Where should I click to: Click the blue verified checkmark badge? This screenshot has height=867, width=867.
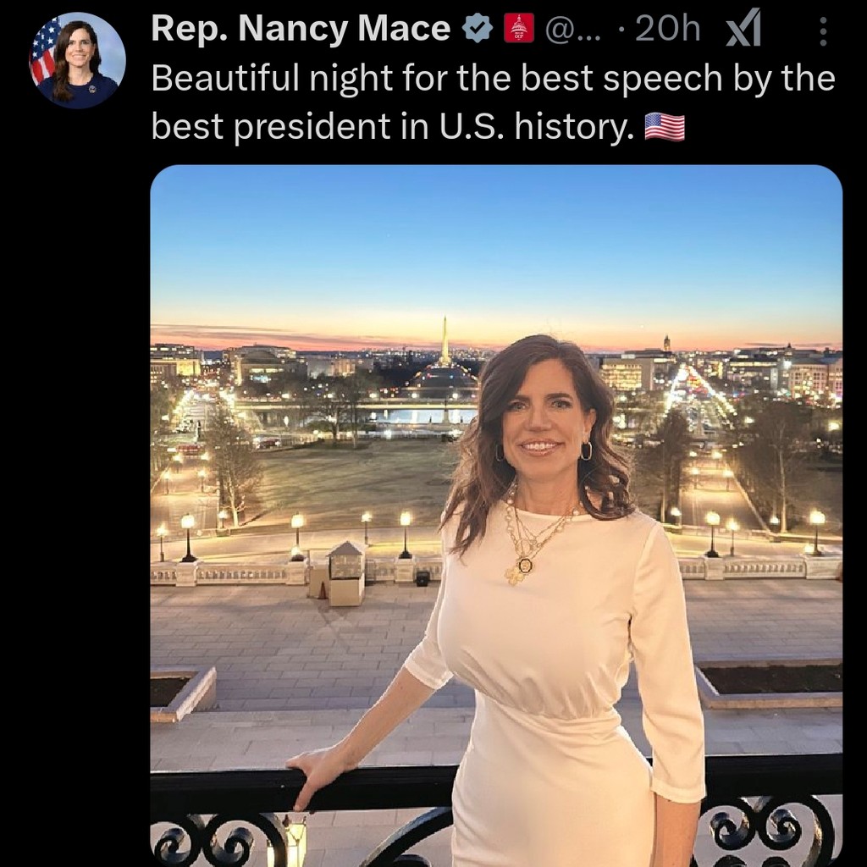coord(478,28)
